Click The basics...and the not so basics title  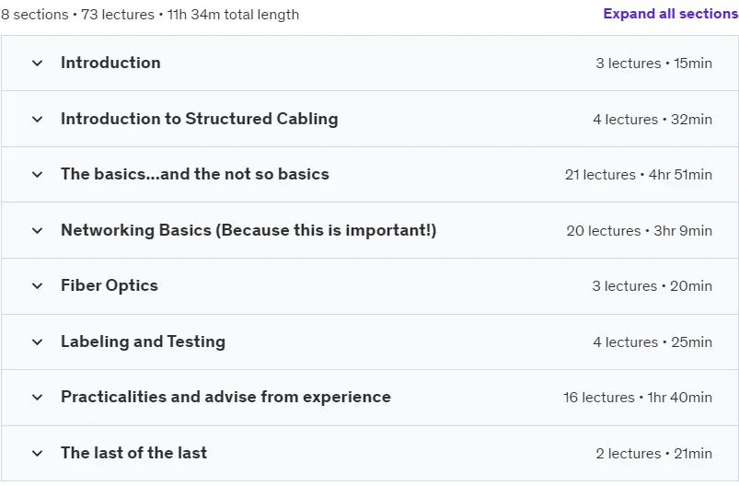point(195,174)
